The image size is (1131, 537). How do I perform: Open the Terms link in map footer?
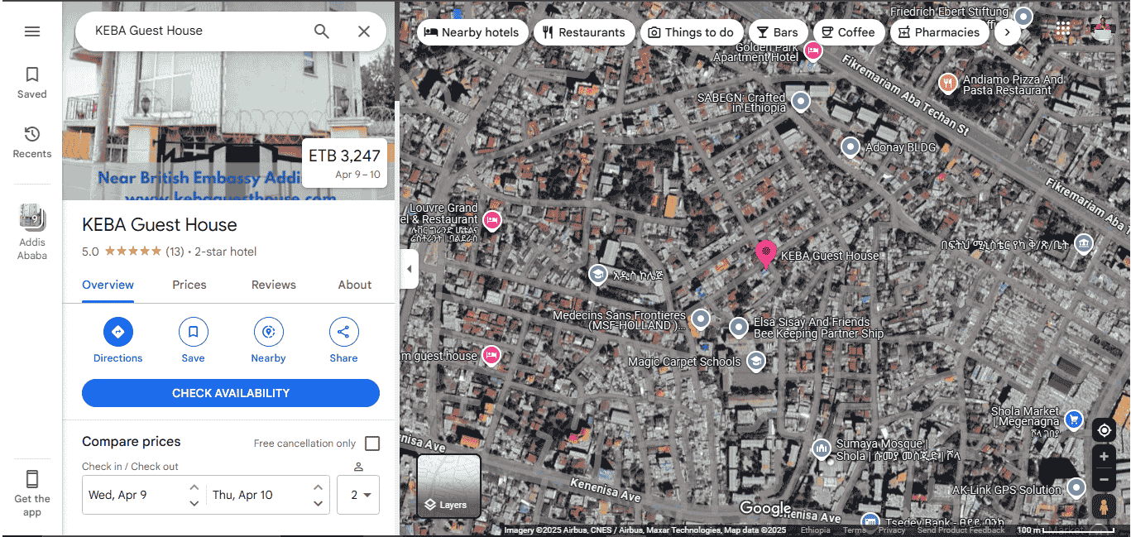[x=855, y=530]
